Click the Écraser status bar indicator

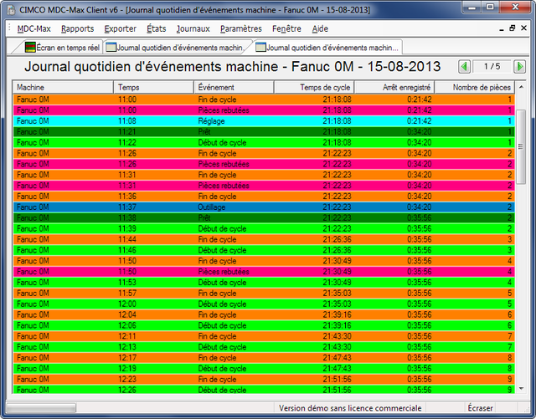(480, 408)
